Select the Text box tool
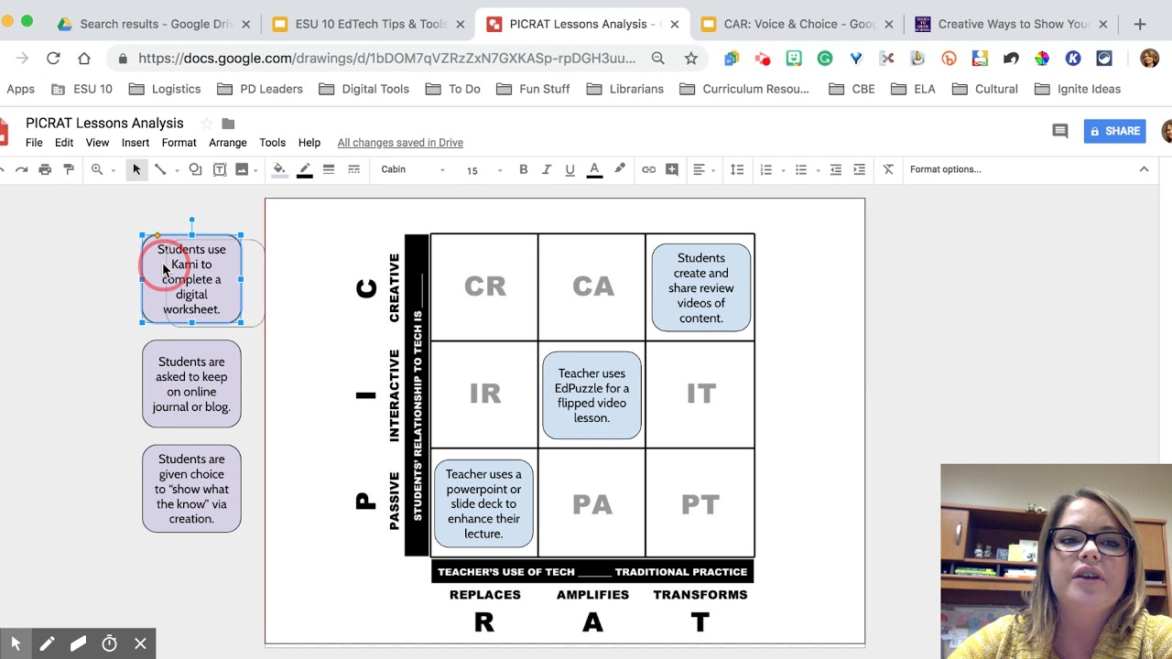This screenshot has width=1172, height=659. point(220,169)
